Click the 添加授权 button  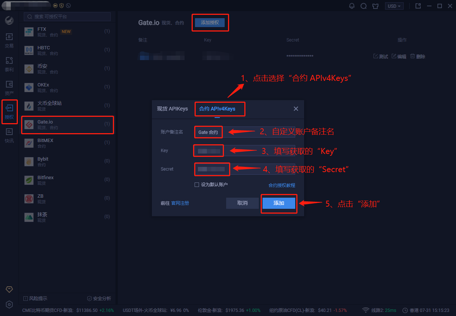(x=210, y=23)
